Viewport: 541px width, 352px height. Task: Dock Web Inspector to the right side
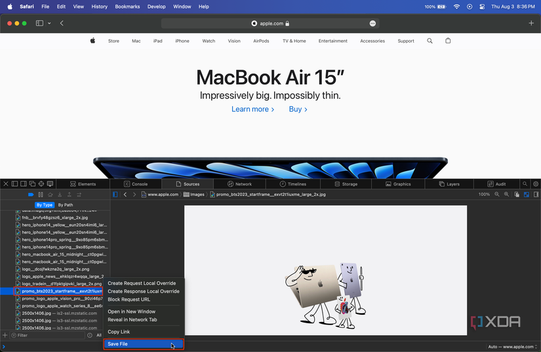point(24,184)
